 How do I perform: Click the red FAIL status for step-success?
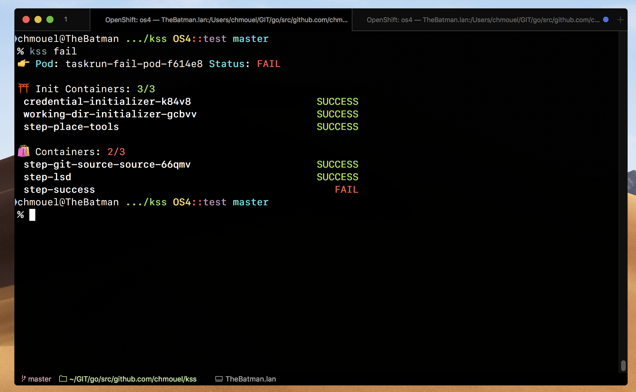pyautogui.click(x=346, y=189)
